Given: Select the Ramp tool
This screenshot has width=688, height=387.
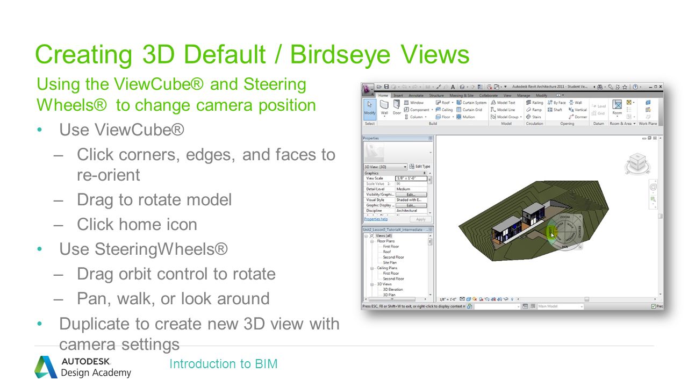Looking at the screenshot, I should (534, 110).
